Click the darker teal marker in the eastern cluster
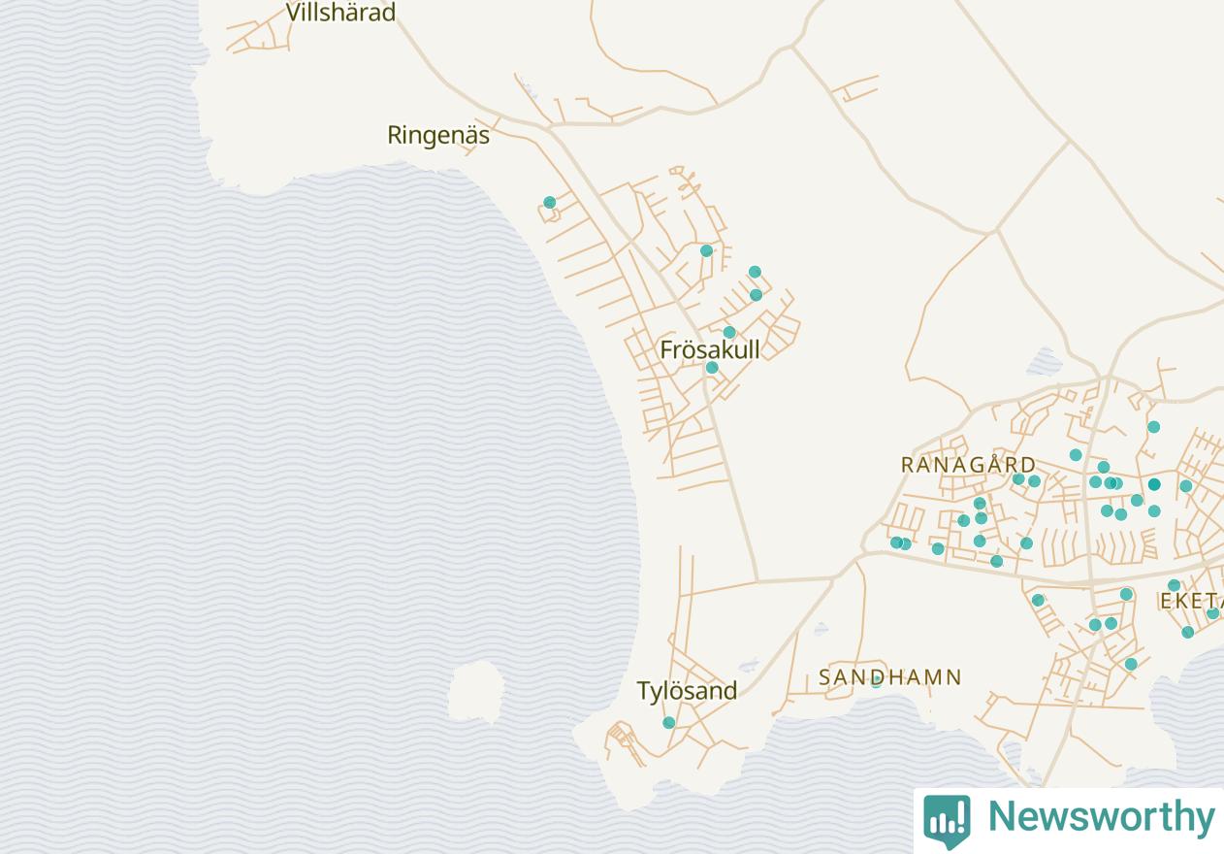 pos(1154,484)
